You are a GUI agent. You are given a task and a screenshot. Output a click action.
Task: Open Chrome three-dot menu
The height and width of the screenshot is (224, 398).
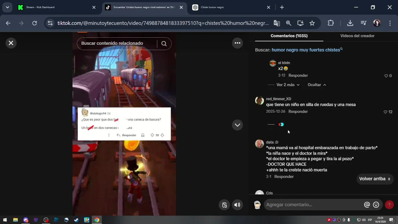(x=390, y=23)
